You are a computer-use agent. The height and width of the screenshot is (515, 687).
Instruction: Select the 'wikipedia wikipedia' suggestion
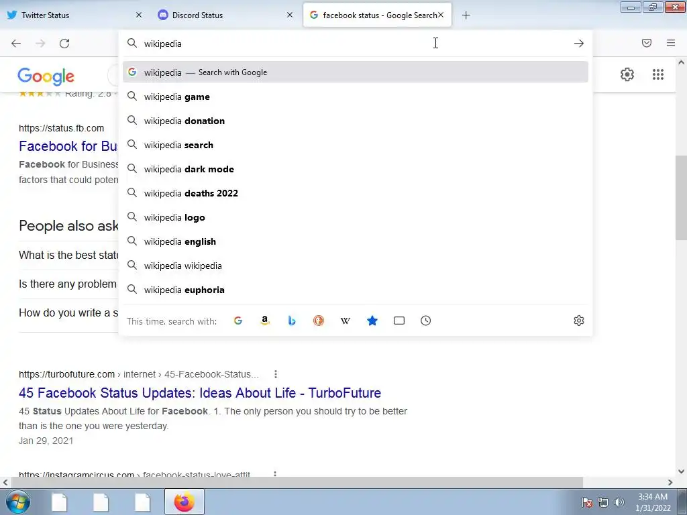point(356,266)
